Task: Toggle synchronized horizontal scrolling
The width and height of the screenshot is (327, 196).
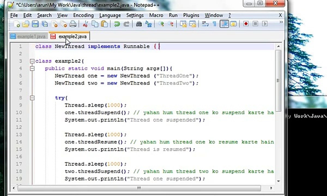Action: pyautogui.click(x=192, y=24)
